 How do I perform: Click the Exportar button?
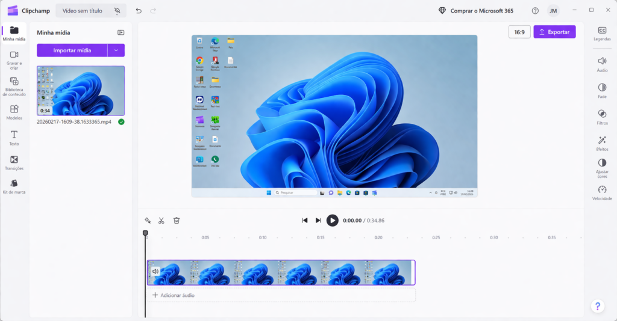tap(554, 32)
